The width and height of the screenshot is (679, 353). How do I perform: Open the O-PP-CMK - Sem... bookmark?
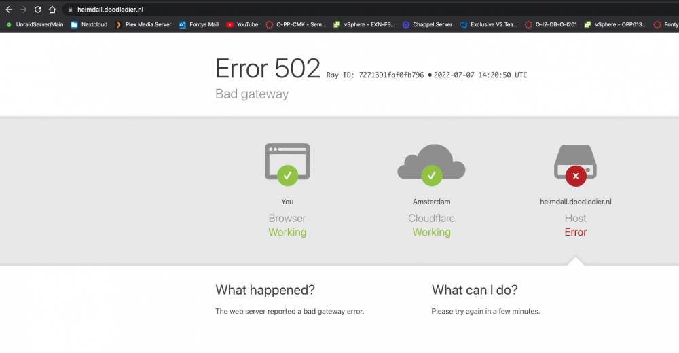(296, 24)
